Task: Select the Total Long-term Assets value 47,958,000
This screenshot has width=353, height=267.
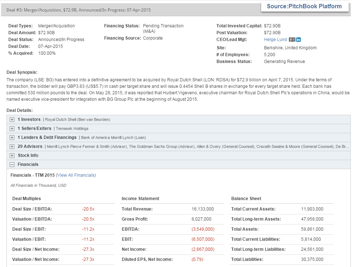Action: click(312, 219)
